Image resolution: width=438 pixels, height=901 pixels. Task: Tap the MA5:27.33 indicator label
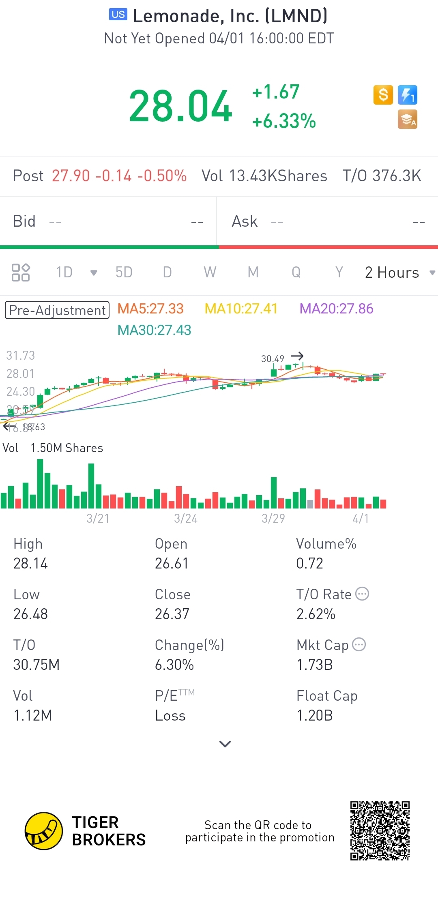pos(150,309)
